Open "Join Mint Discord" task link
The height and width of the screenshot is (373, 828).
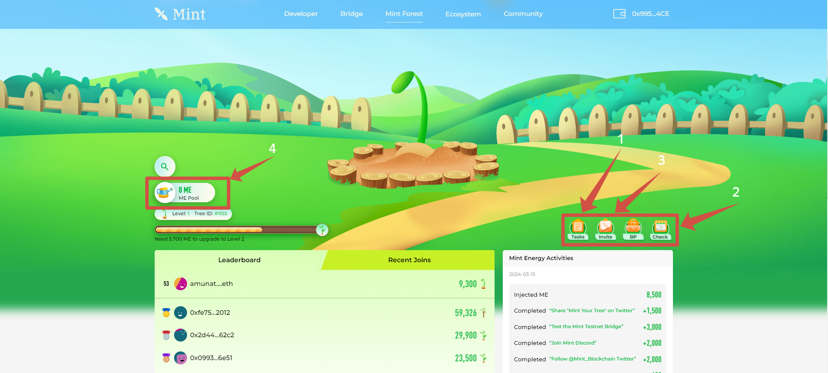click(x=573, y=343)
